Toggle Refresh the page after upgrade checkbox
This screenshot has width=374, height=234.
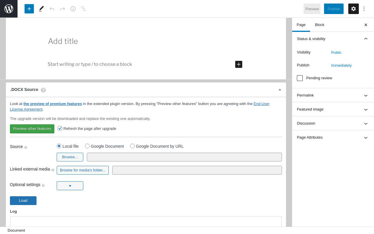tap(60, 128)
